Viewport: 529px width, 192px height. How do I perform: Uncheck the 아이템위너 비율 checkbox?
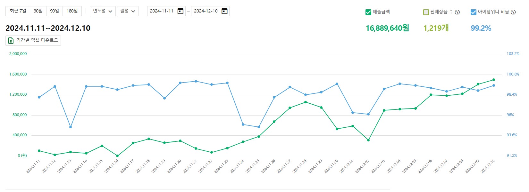474,12
